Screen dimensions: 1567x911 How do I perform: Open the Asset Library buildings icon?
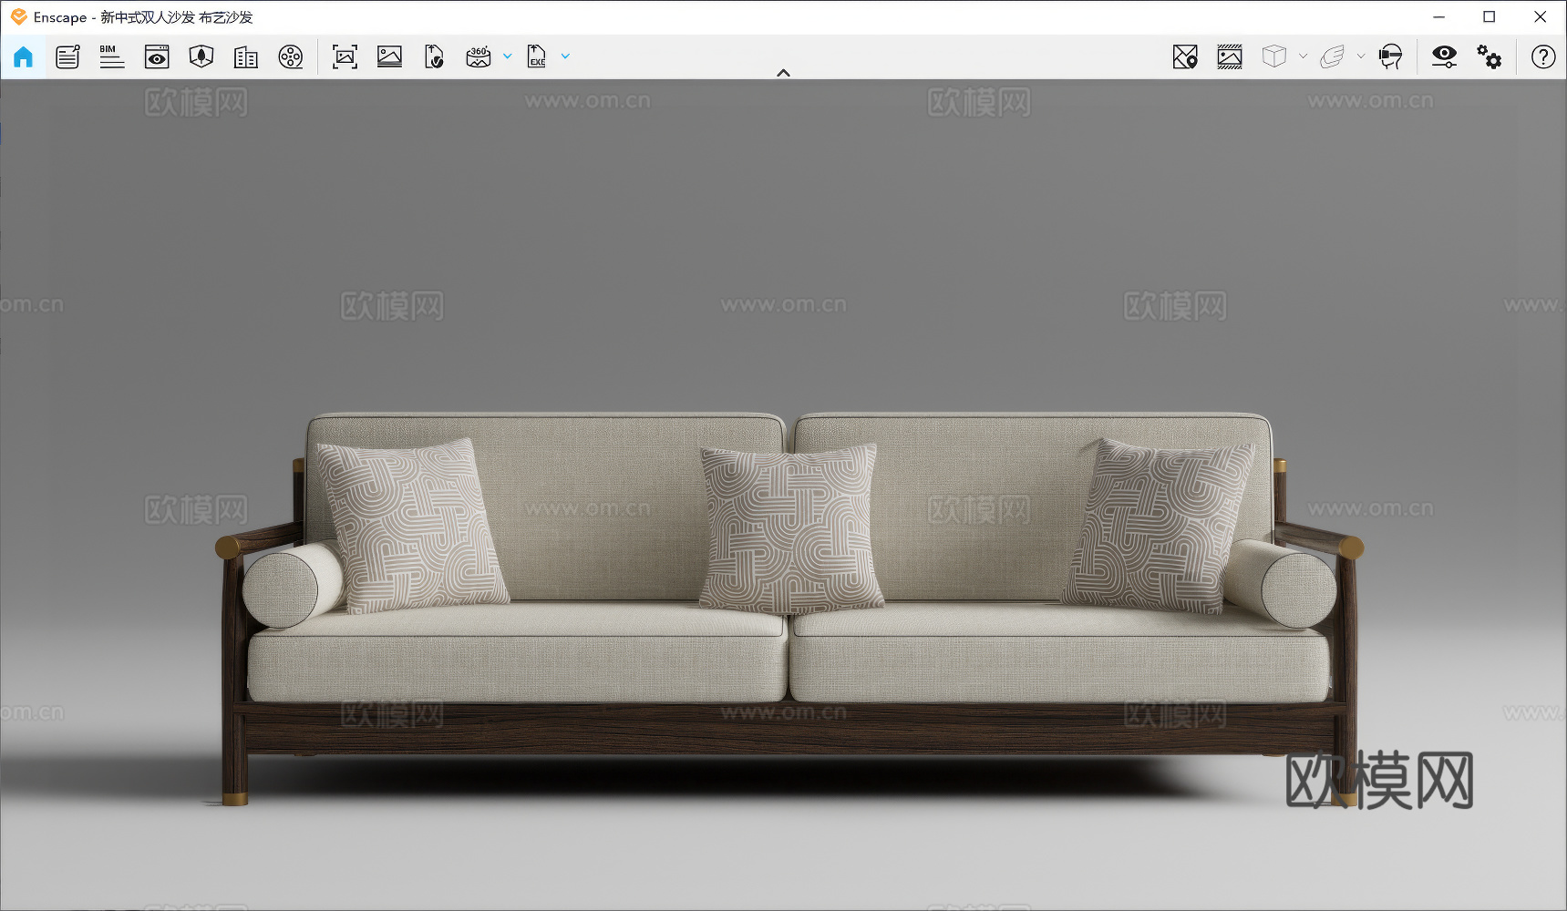pyautogui.click(x=246, y=57)
